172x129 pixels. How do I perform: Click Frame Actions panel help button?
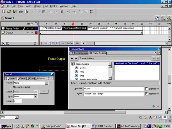[x=155, y=53]
